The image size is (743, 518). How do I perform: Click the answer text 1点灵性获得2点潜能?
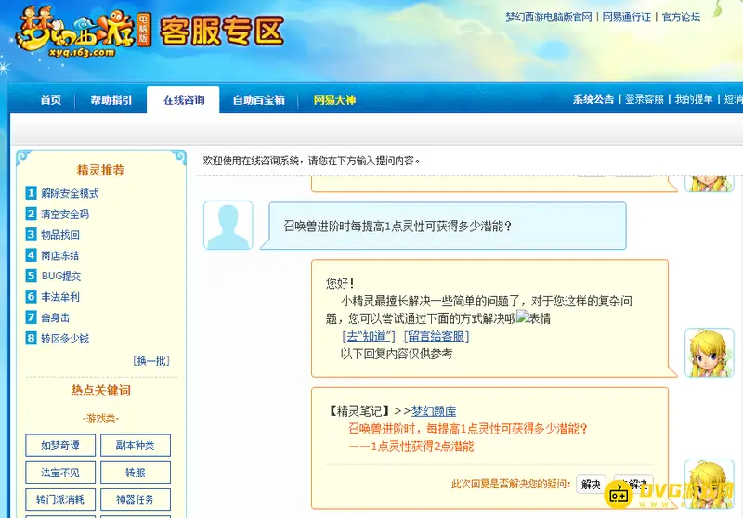(x=423, y=446)
